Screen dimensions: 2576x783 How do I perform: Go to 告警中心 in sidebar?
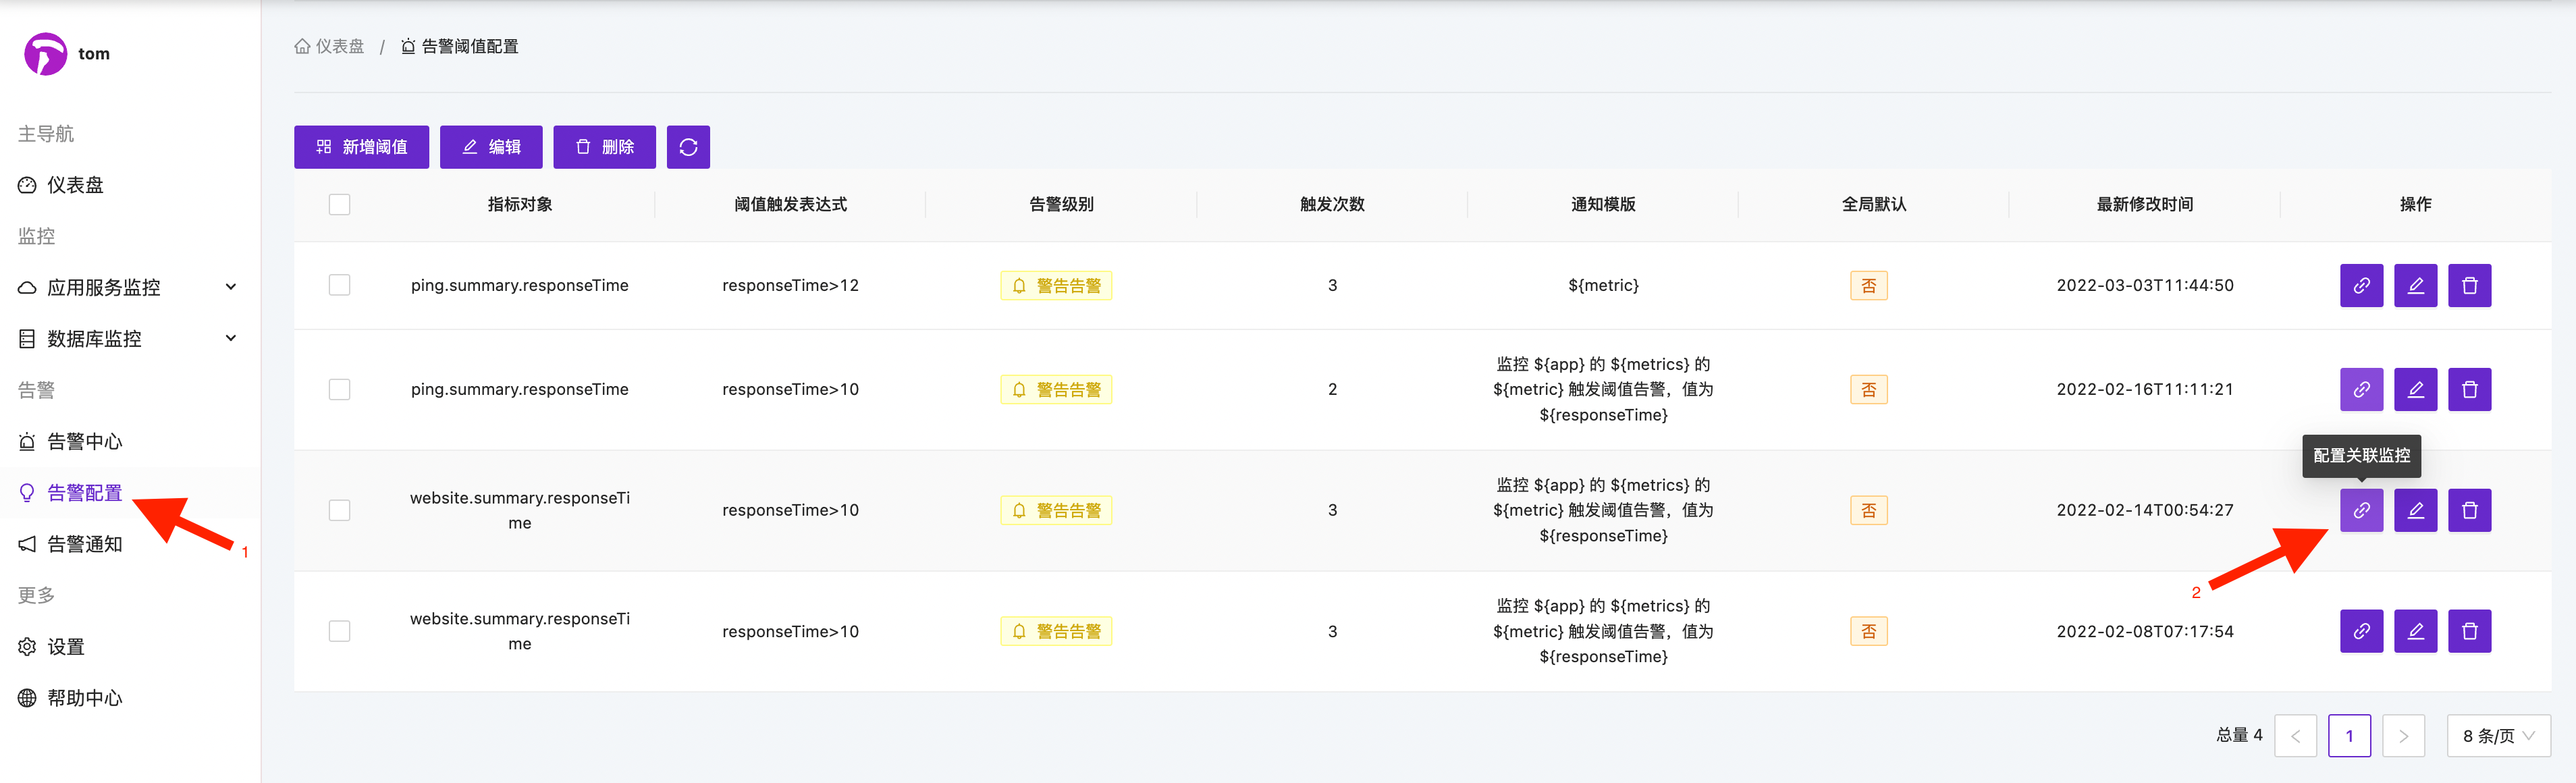click(x=84, y=441)
